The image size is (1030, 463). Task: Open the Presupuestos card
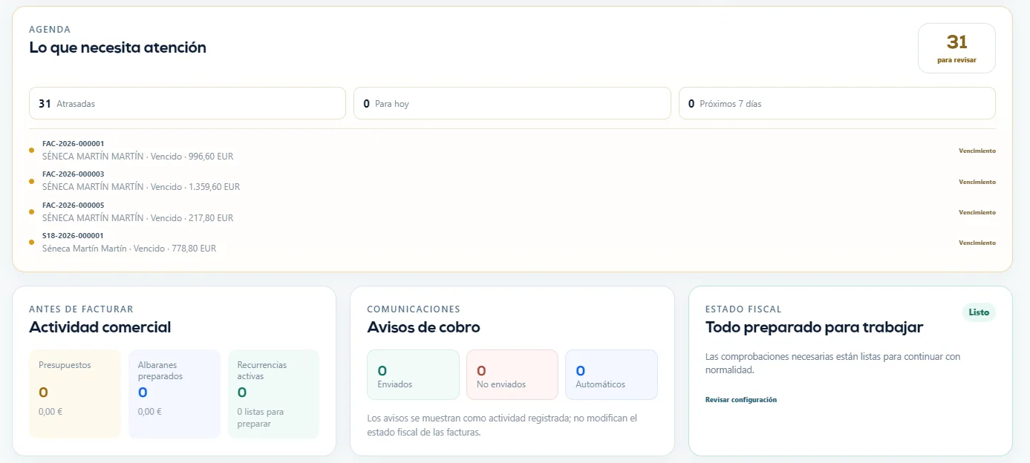coord(75,394)
